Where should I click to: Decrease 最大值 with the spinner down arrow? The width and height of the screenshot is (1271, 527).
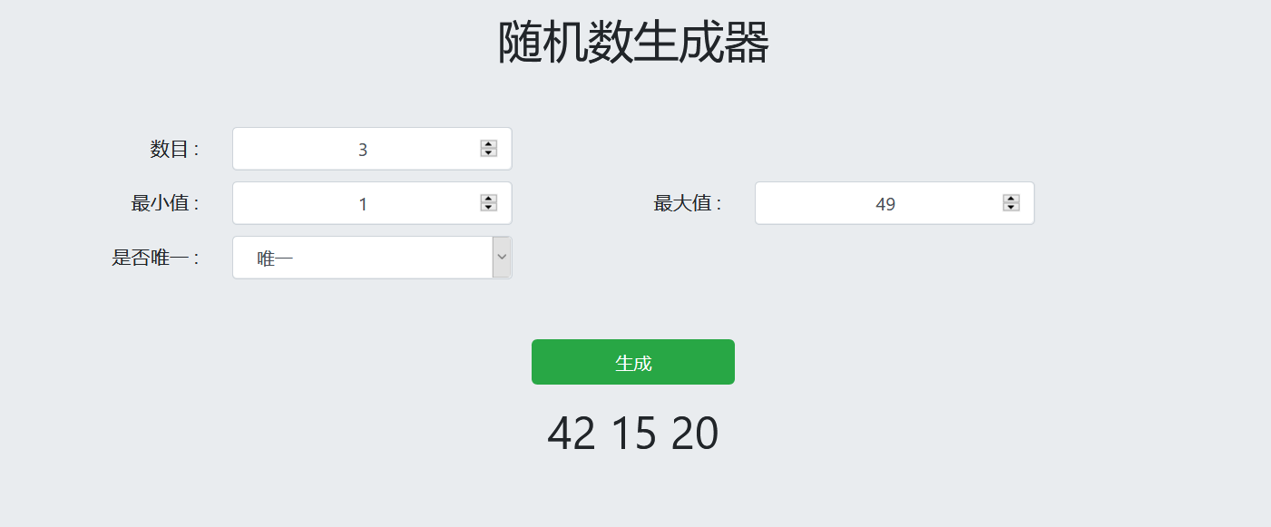point(1010,208)
